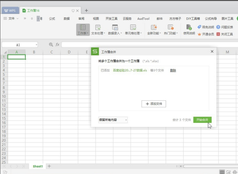Click the 开始合并 button
The width and height of the screenshot is (238, 174).
(x=202, y=119)
